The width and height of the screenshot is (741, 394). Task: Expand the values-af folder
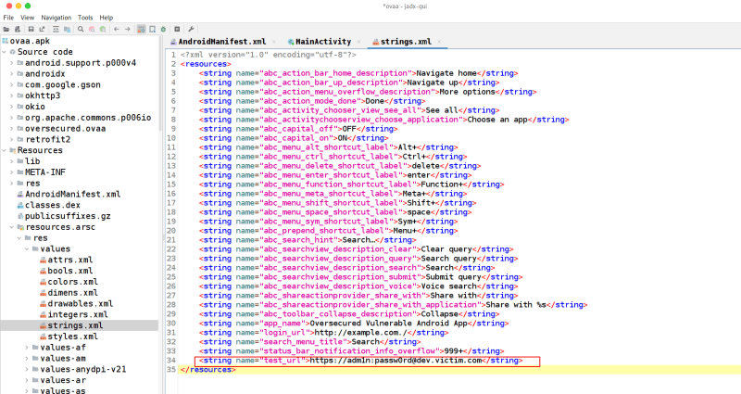[x=27, y=348]
